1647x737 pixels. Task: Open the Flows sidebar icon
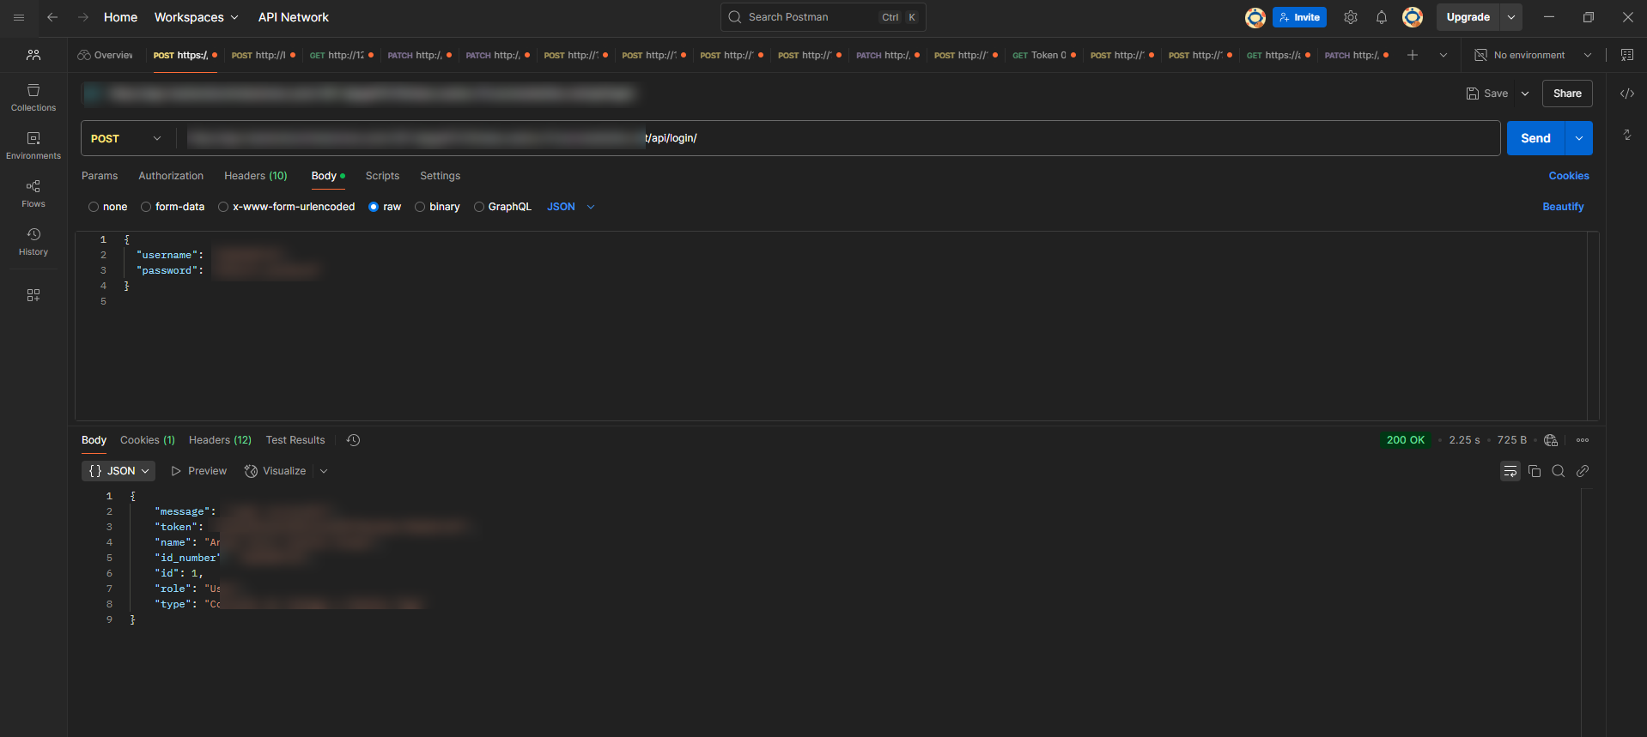pyautogui.click(x=33, y=194)
